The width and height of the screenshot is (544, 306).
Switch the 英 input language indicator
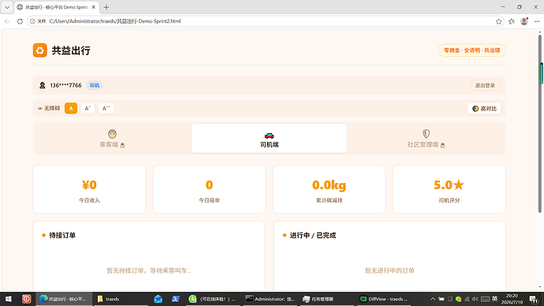pos(495,299)
